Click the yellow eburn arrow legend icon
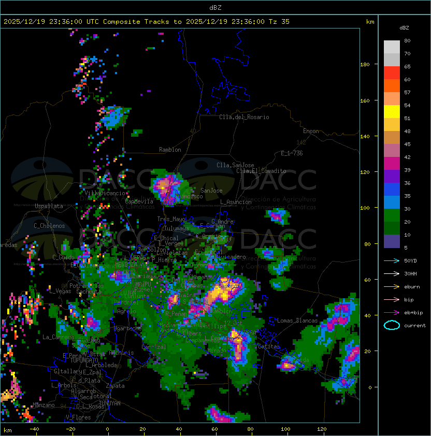The height and width of the screenshot is (436, 431). point(392,287)
